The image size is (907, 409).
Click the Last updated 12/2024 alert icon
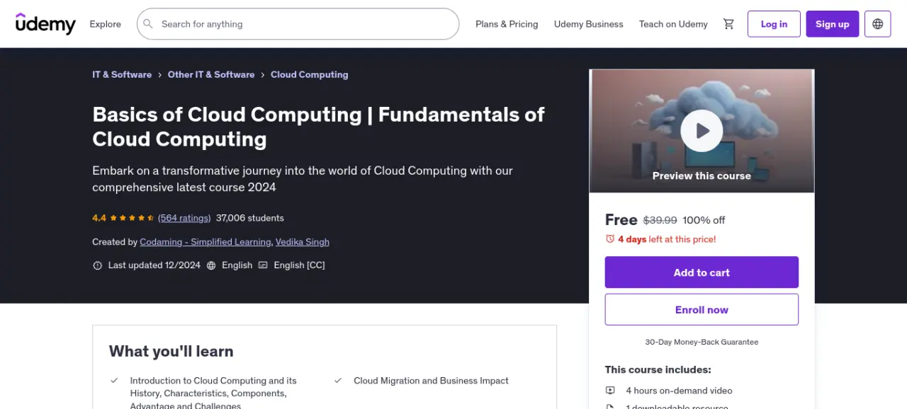click(98, 265)
